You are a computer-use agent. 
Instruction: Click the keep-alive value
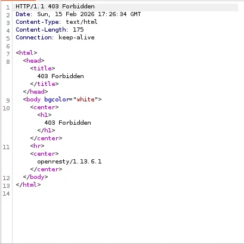76,38
